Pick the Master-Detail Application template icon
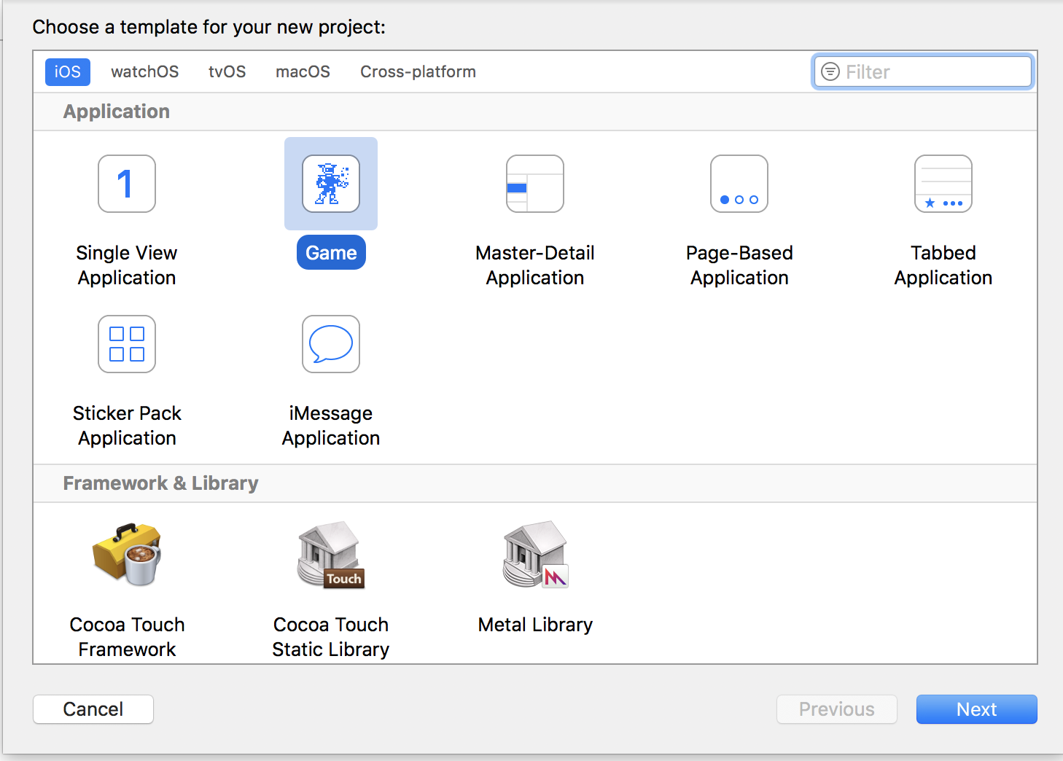The width and height of the screenshot is (1063, 761). coord(535,184)
